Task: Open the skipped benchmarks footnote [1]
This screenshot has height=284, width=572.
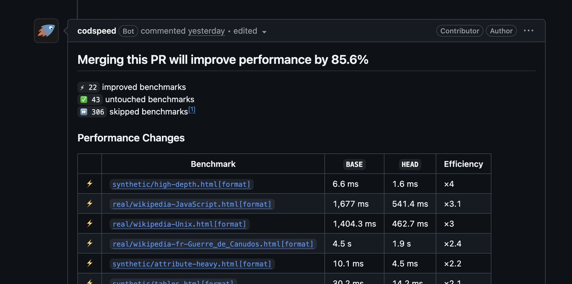Action: pos(192,110)
